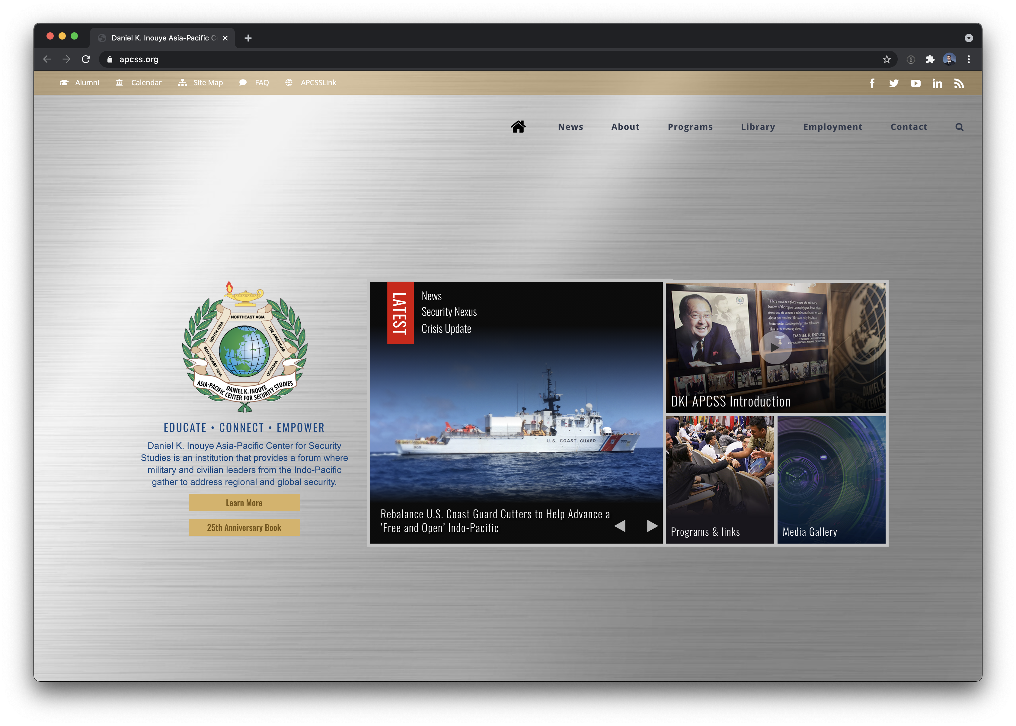Open the Chrome profile avatar
The height and width of the screenshot is (726, 1016).
[x=949, y=59]
